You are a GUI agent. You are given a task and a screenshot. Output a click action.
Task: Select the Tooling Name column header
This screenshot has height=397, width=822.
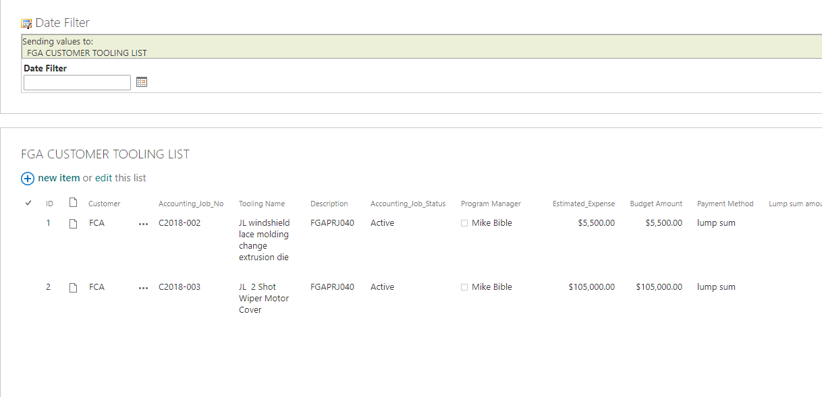point(261,203)
